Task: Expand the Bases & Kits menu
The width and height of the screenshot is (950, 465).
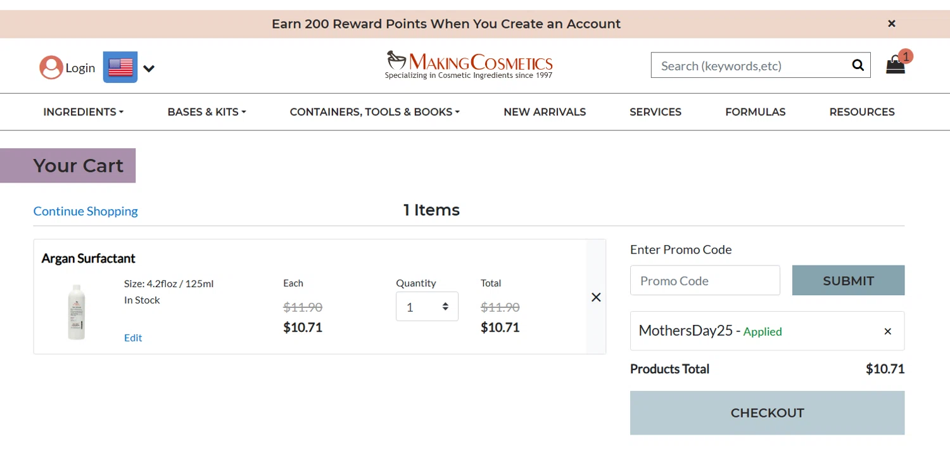Action: click(206, 112)
